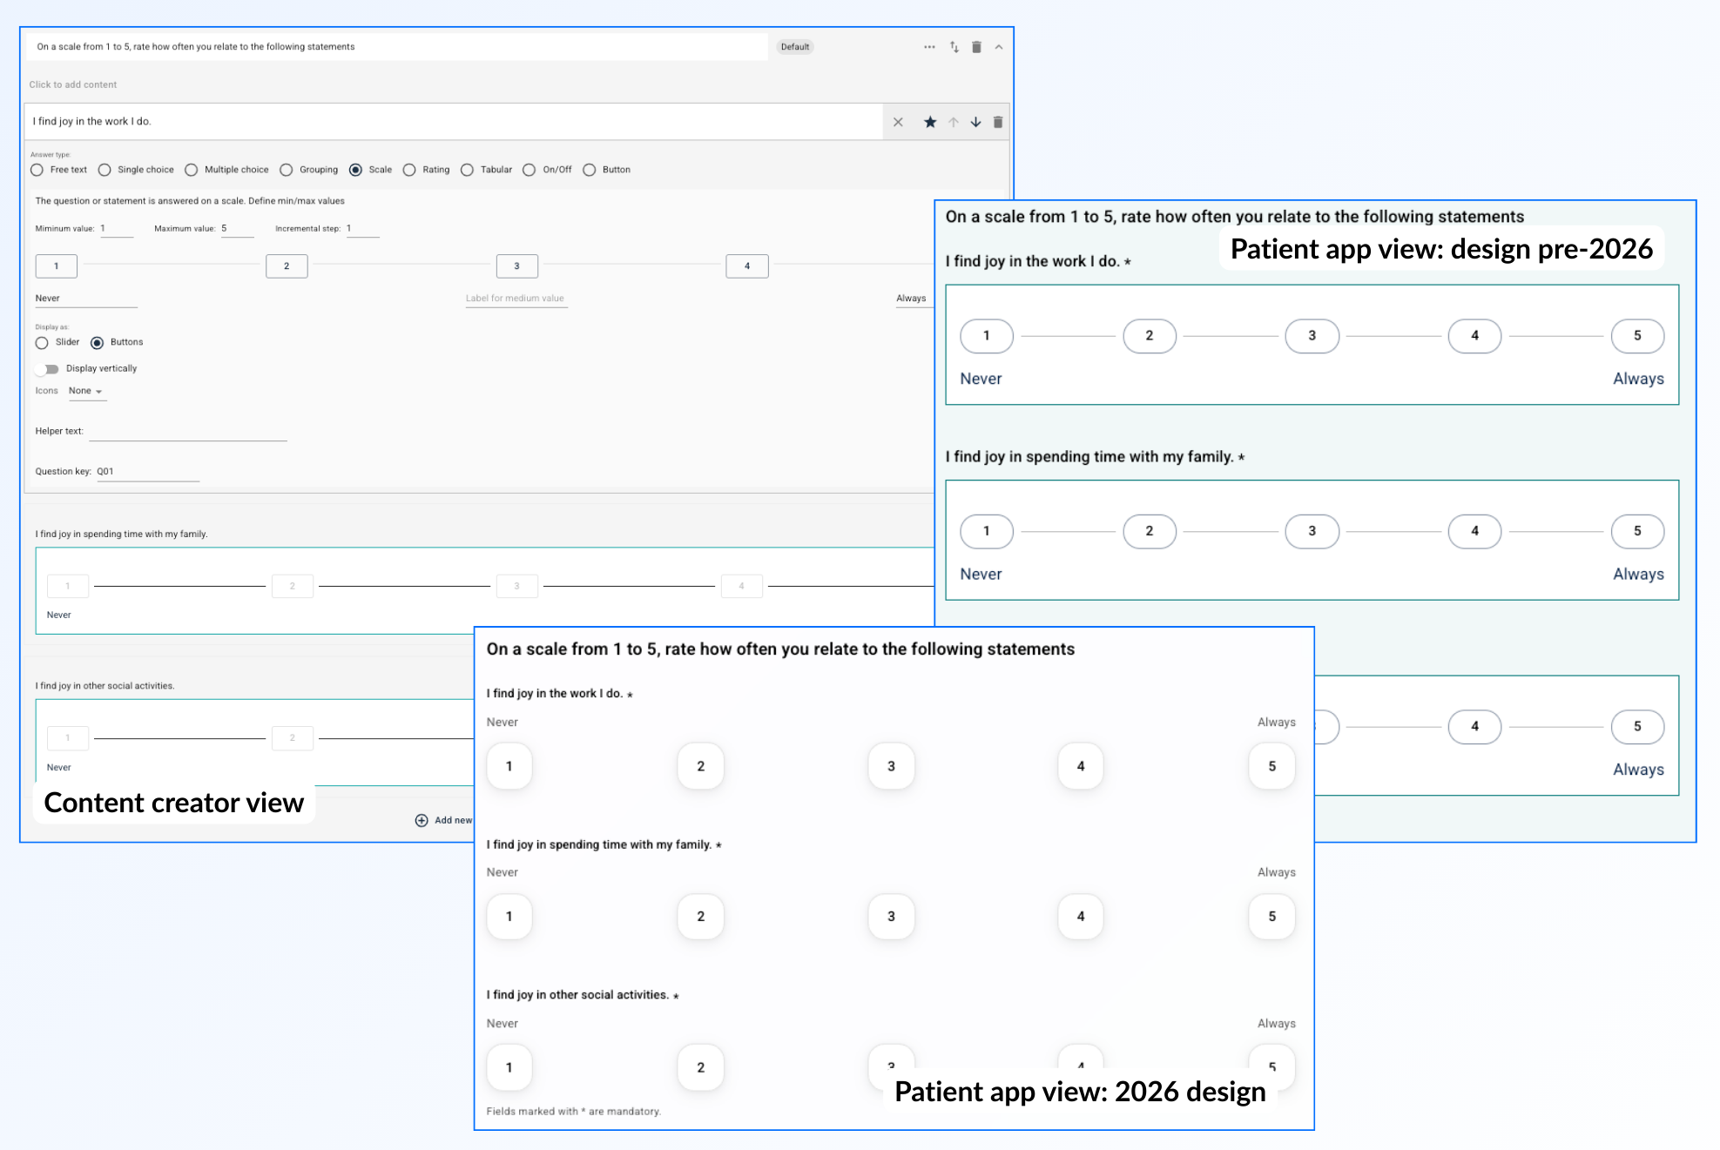This screenshot has height=1150, width=1720.
Task: Choose Slider display option
Action: point(42,343)
